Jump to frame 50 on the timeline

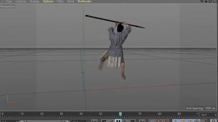(x=101, y=114)
